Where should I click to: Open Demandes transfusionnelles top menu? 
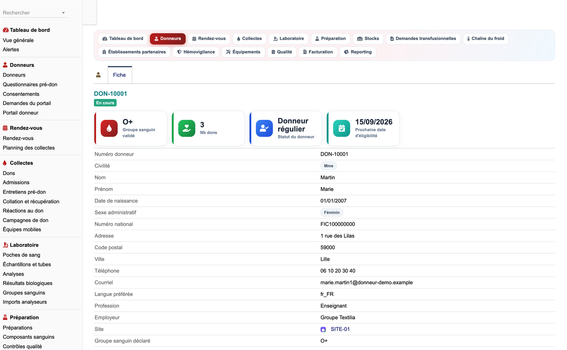[x=423, y=39]
